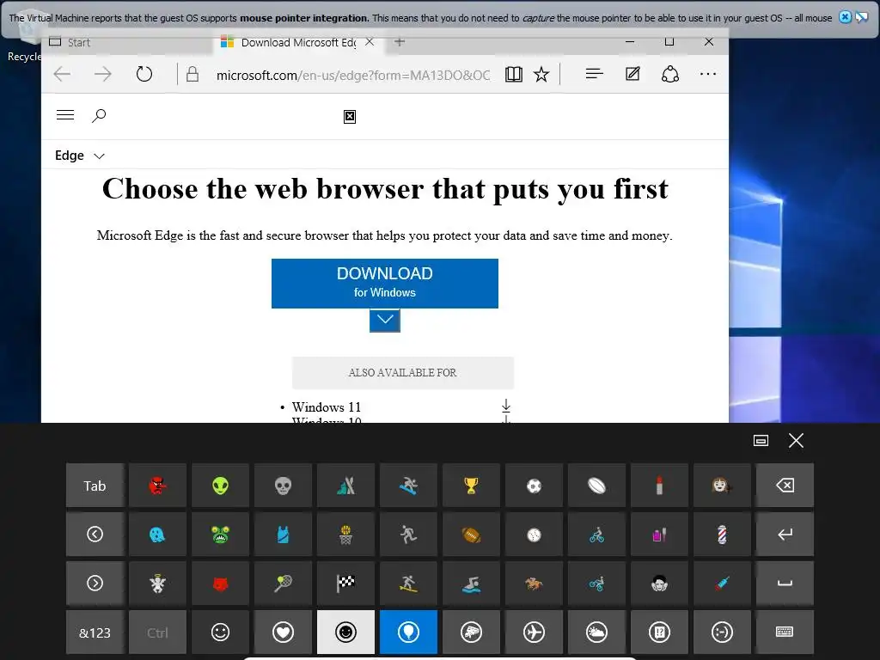Switch to people face emoji category
The height and width of the screenshot is (660, 880).
[345, 632]
